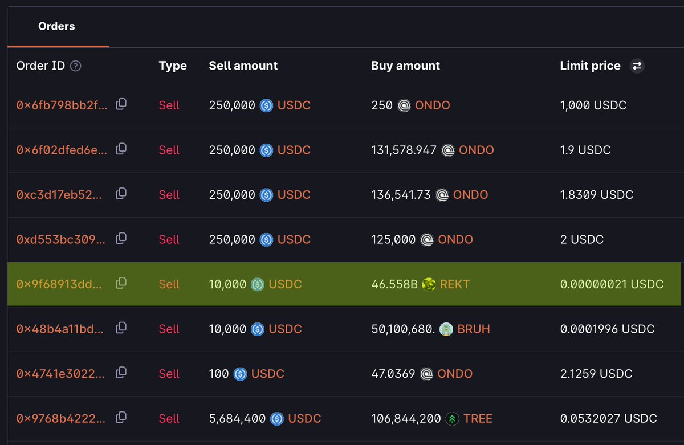Select the Buy amount column header

click(x=405, y=66)
